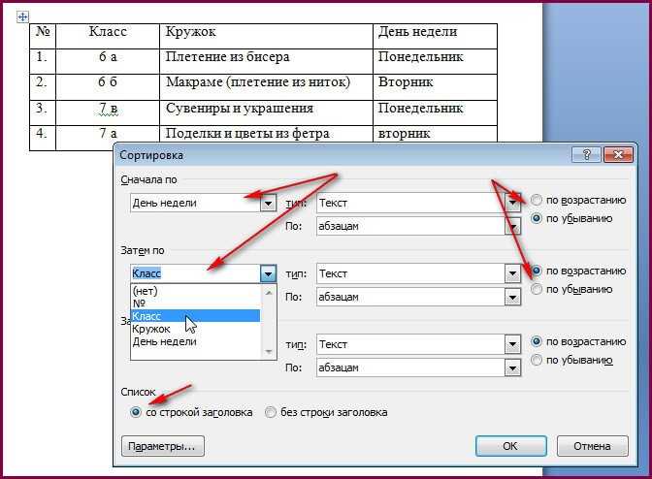
Task: Pick (нет) in the dropdown list
Action: (195, 291)
